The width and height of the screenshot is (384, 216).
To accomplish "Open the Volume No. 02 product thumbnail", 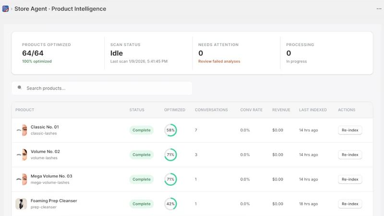I will (22, 155).
